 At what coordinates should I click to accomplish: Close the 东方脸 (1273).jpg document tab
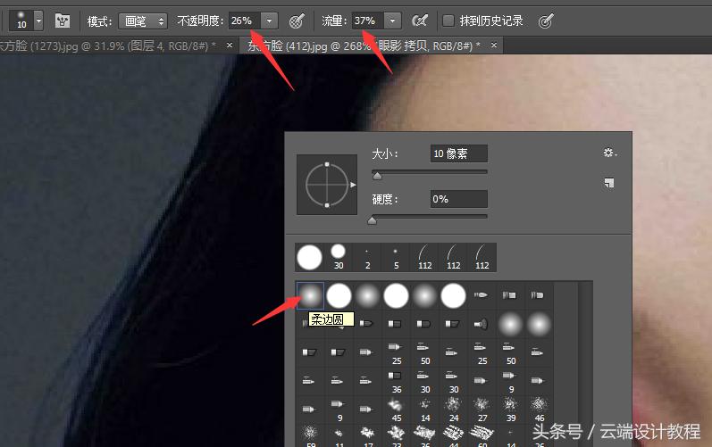point(230,46)
